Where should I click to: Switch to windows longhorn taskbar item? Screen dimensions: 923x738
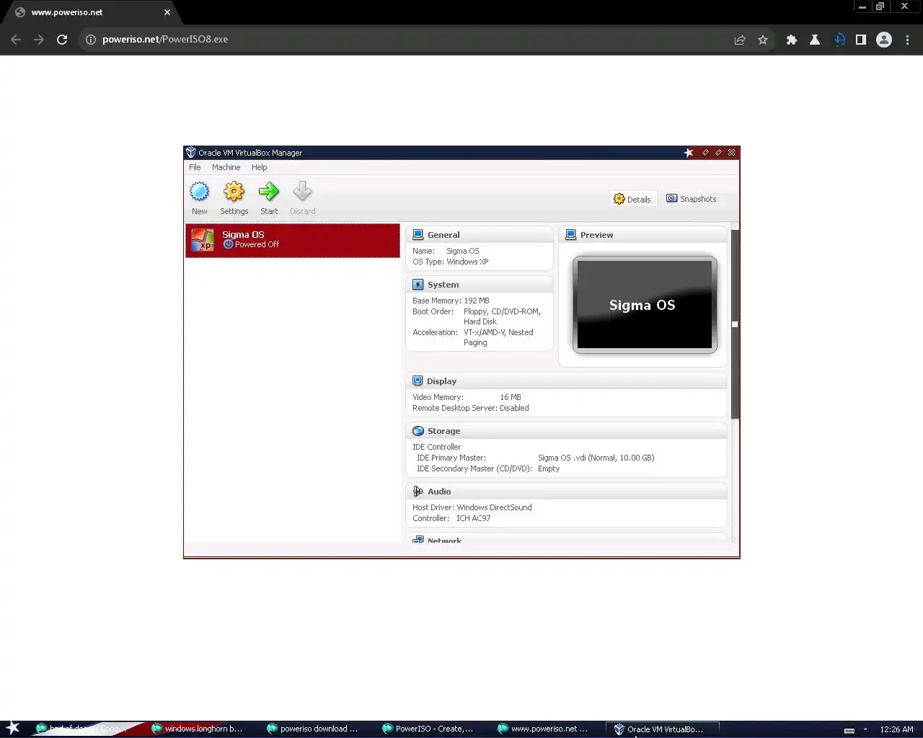point(198,729)
